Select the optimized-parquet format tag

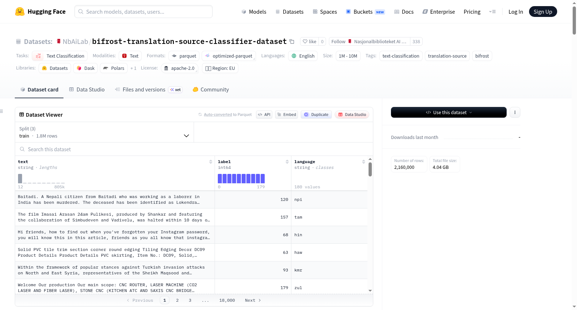click(229, 56)
